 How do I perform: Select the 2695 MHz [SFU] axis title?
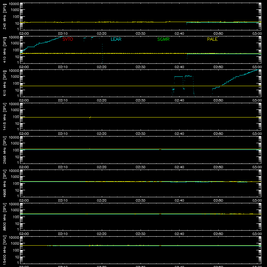point(4,150)
